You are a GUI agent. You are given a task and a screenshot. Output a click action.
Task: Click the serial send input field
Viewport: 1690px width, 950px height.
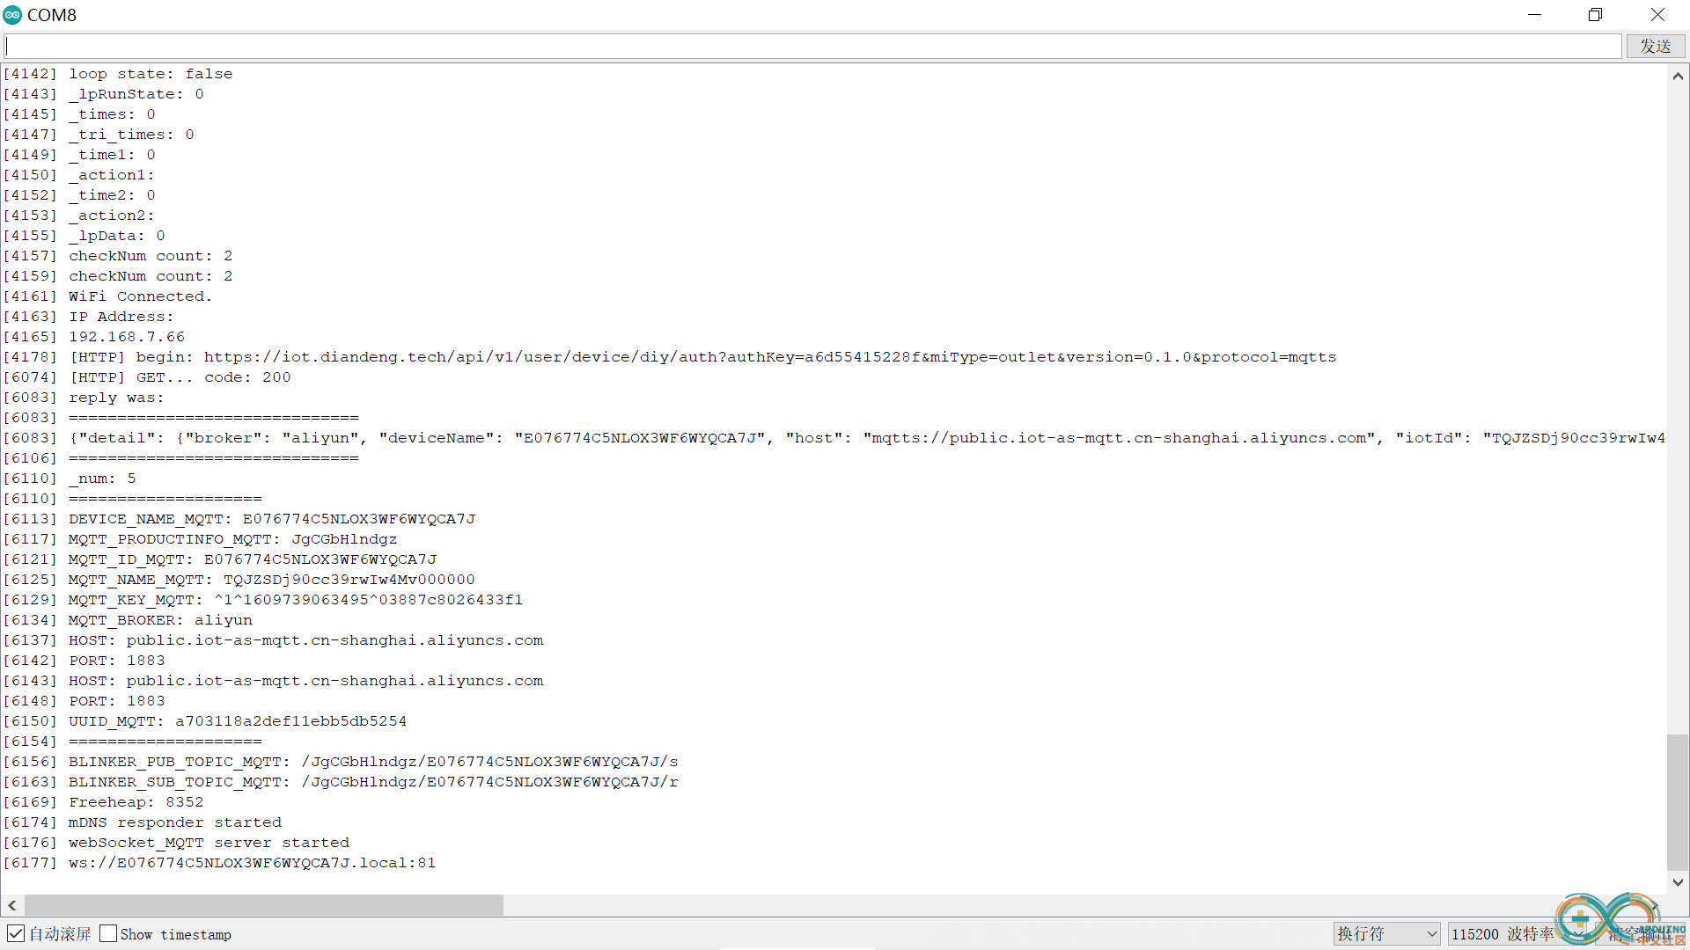[x=812, y=46]
